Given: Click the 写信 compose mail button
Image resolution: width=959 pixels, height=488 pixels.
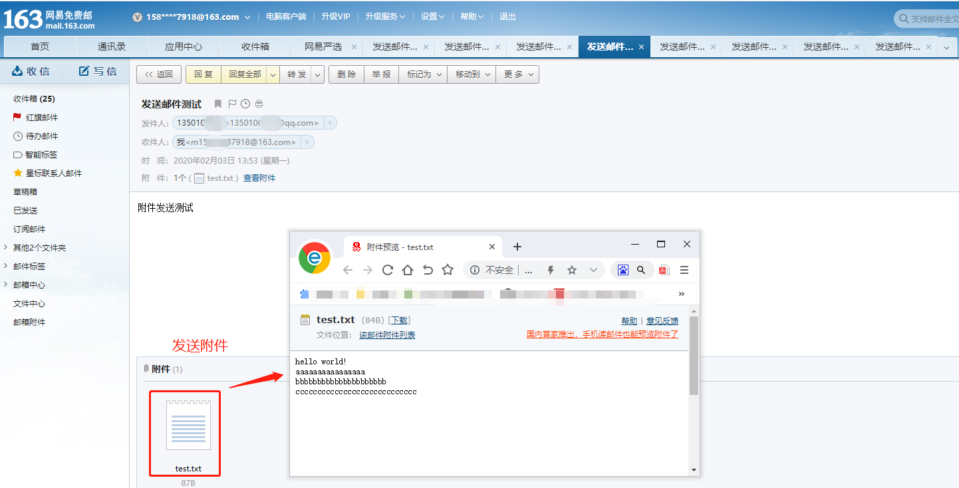Looking at the screenshot, I should tap(97, 71).
